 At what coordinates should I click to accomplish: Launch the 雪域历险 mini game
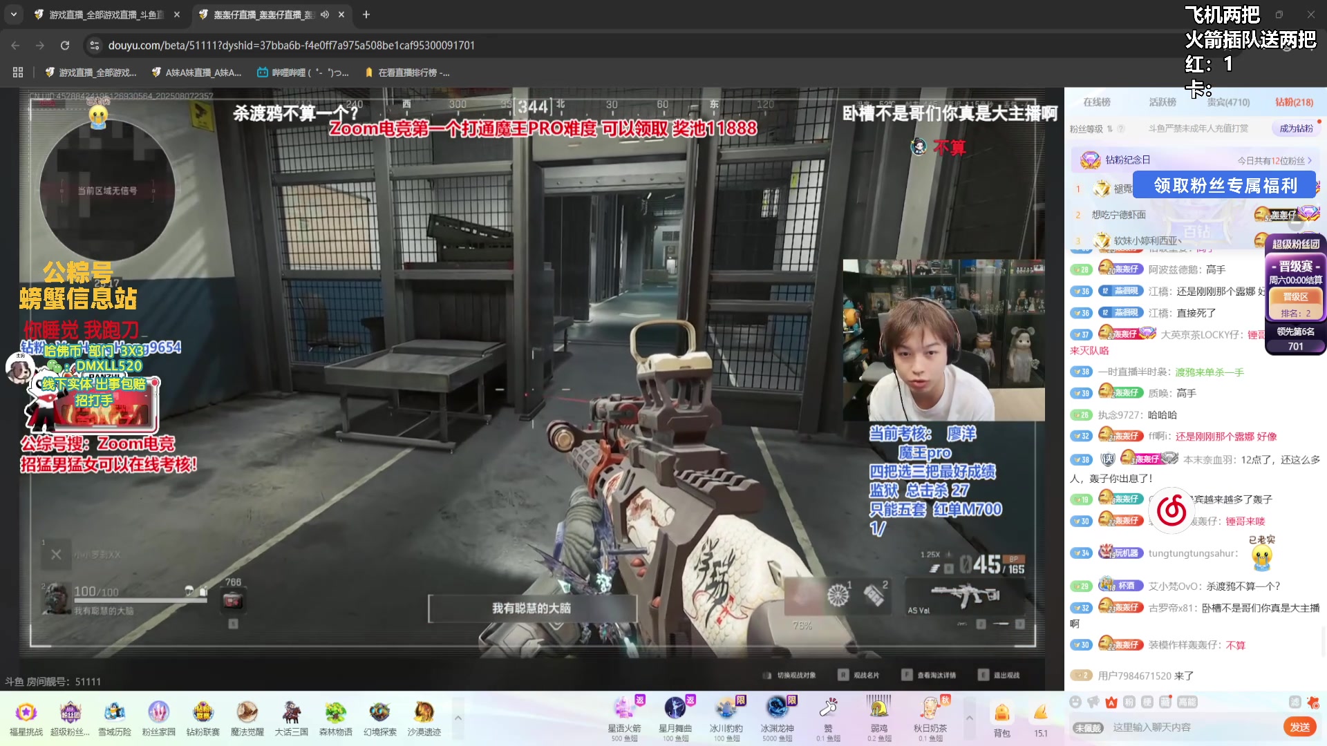tap(114, 718)
